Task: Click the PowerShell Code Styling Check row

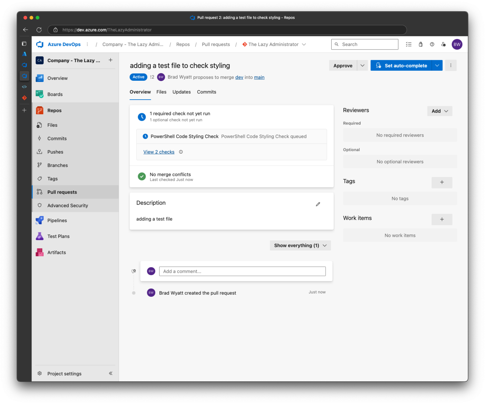Action: point(231,137)
